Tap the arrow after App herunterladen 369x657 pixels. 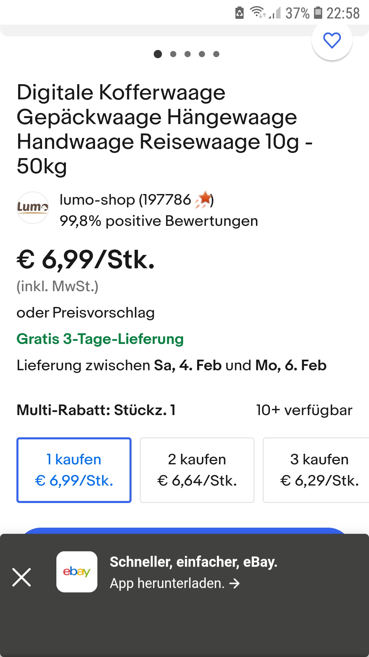(234, 583)
